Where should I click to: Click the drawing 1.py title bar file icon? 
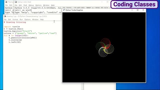click(x=5, y=16)
